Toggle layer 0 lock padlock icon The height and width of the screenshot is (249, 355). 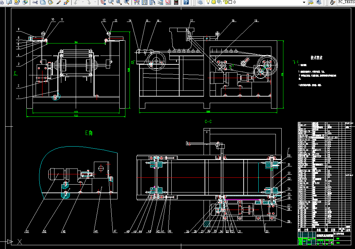click(x=225, y=2)
